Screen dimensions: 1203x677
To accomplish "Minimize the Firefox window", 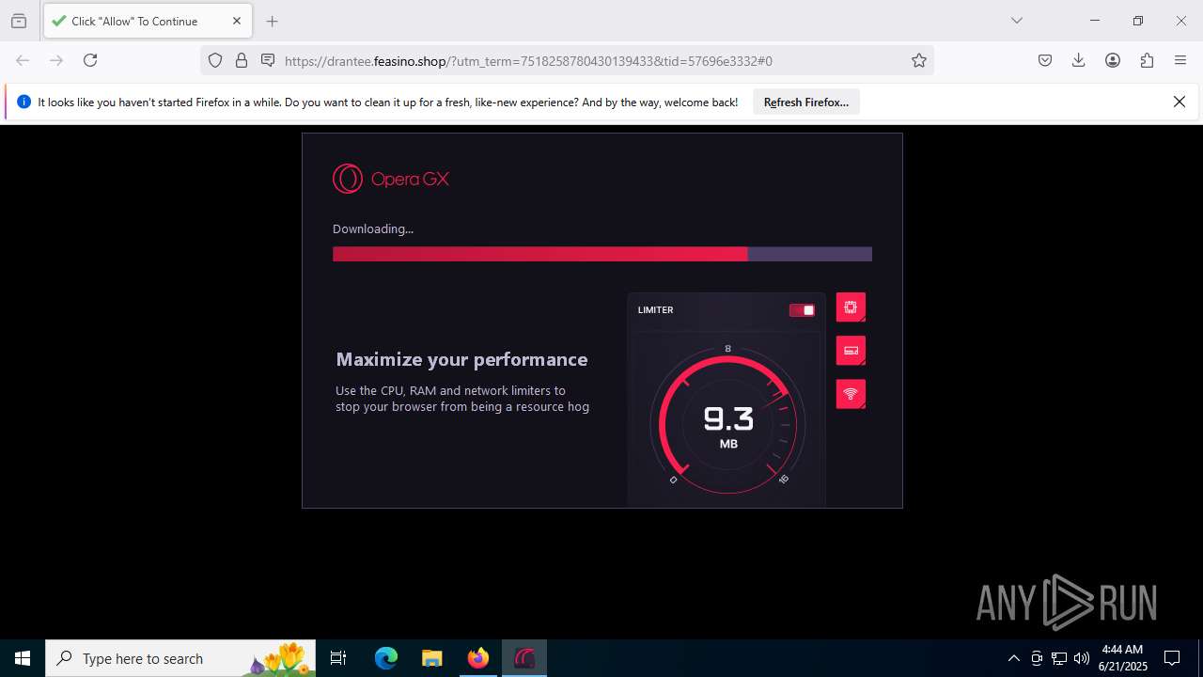I will (1095, 21).
